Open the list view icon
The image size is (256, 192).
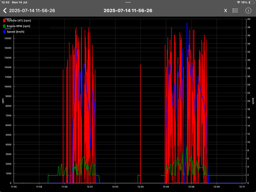235,11
